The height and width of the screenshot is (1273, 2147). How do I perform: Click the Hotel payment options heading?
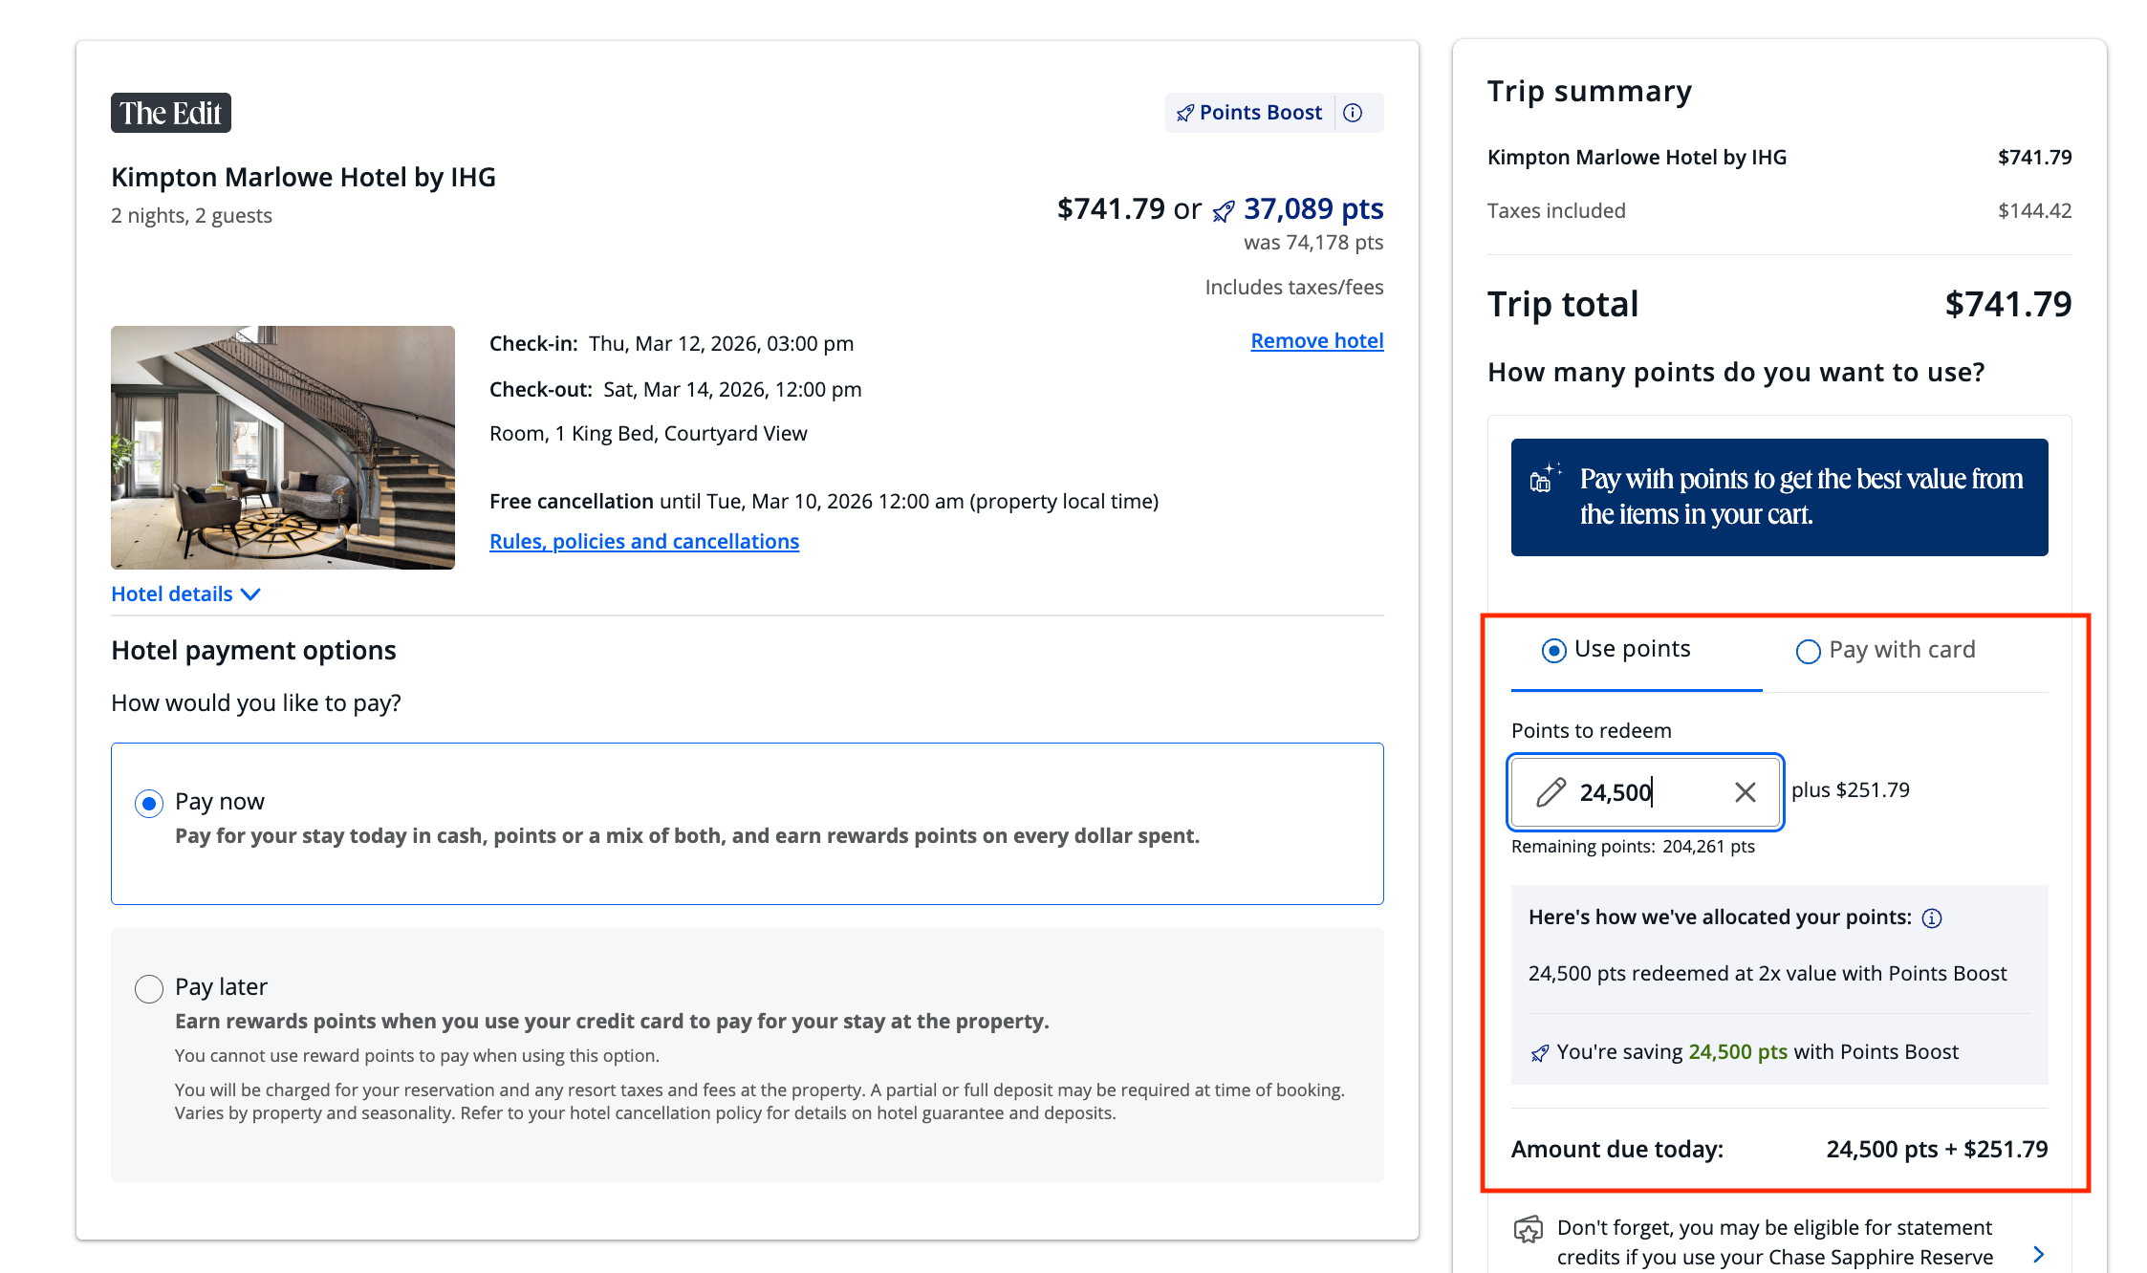coord(253,651)
